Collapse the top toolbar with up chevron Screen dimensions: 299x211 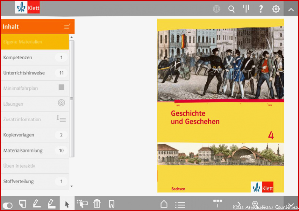tap(291, 10)
